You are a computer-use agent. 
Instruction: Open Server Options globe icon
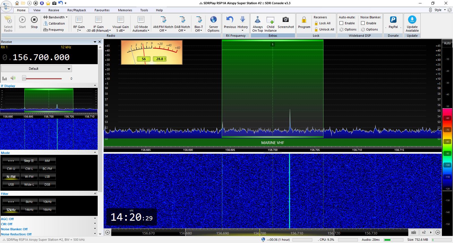[x=213, y=20]
